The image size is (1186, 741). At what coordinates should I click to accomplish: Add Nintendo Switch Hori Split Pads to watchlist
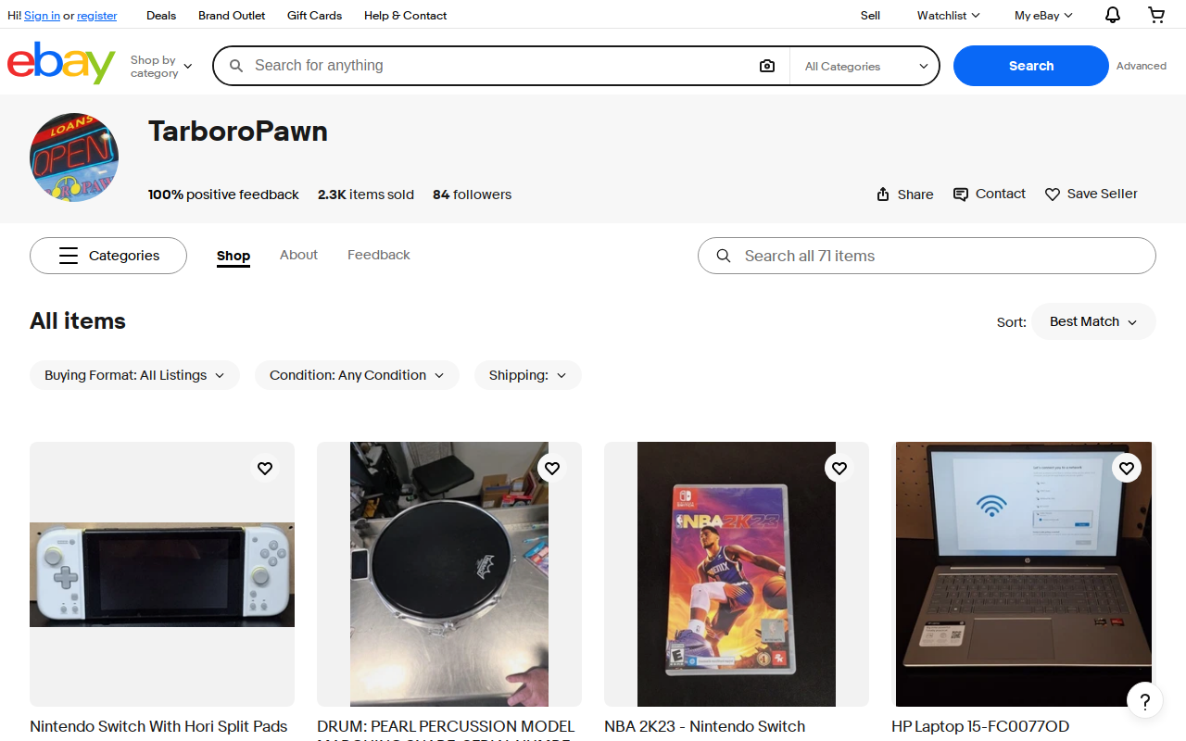[x=265, y=469]
